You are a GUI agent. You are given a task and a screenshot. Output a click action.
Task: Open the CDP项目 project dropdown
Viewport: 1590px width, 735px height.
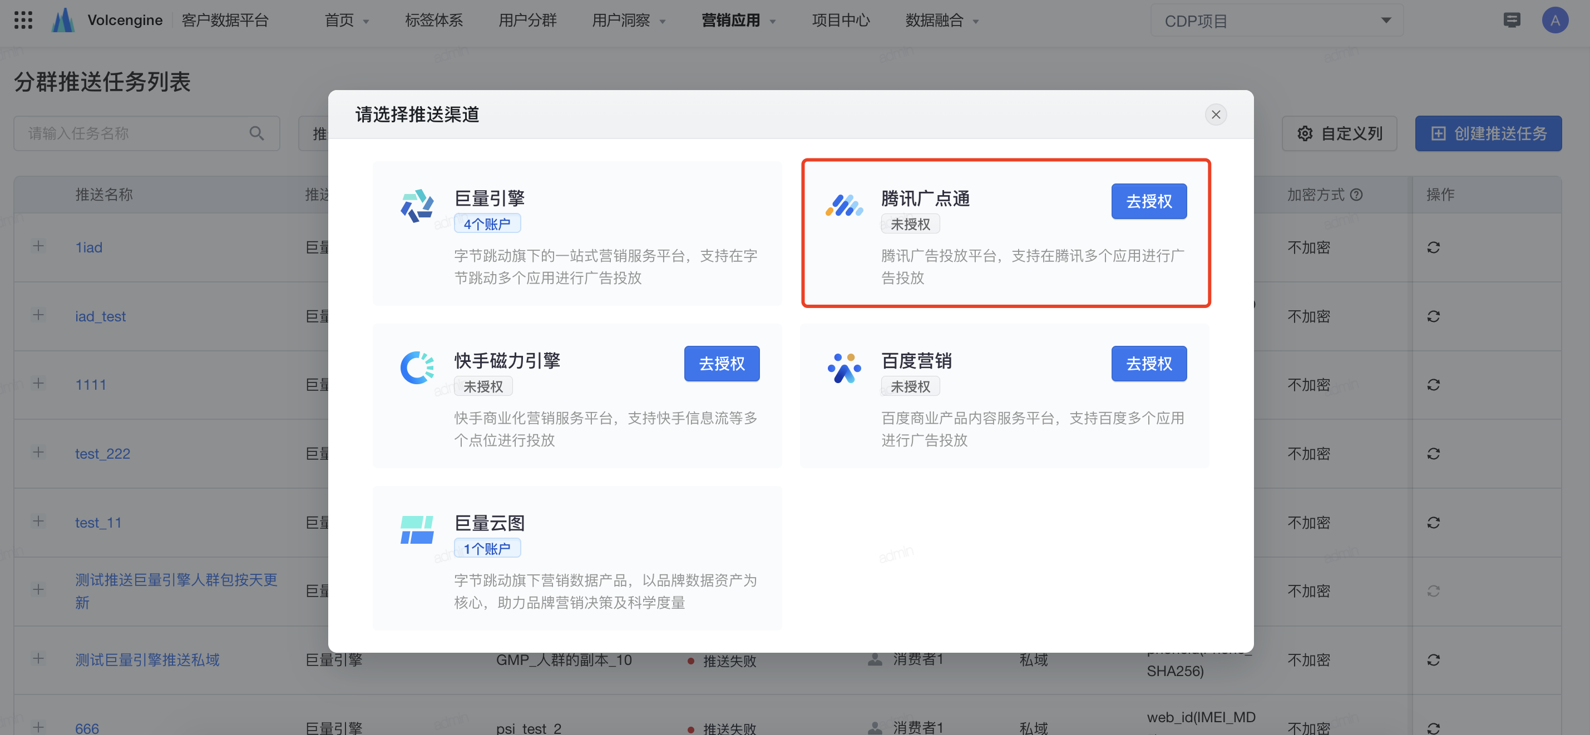(x=1276, y=21)
